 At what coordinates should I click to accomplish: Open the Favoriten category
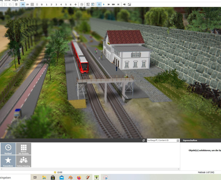[x=8, y=161]
